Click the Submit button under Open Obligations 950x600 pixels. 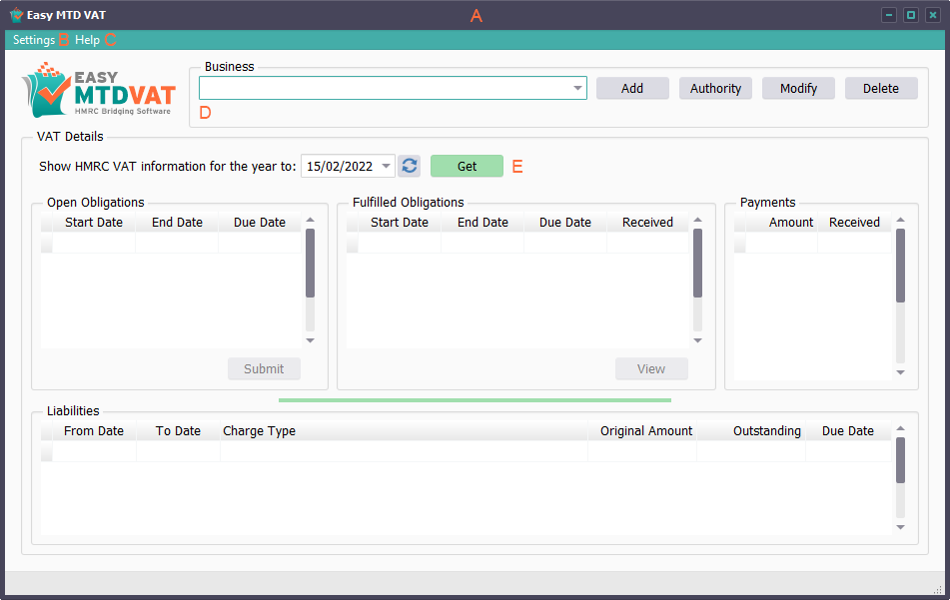point(264,368)
